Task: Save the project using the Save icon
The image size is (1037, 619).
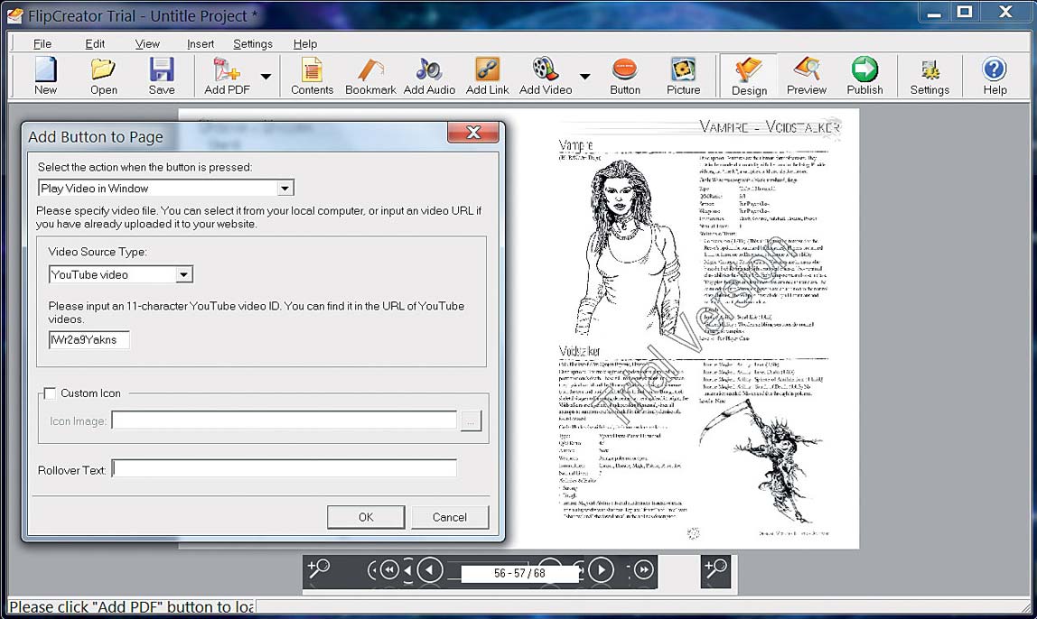Action: coord(162,76)
